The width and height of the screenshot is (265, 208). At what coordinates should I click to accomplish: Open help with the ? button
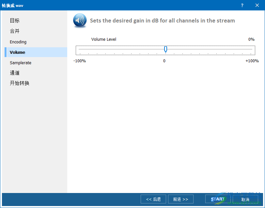click(x=242, y=6)
